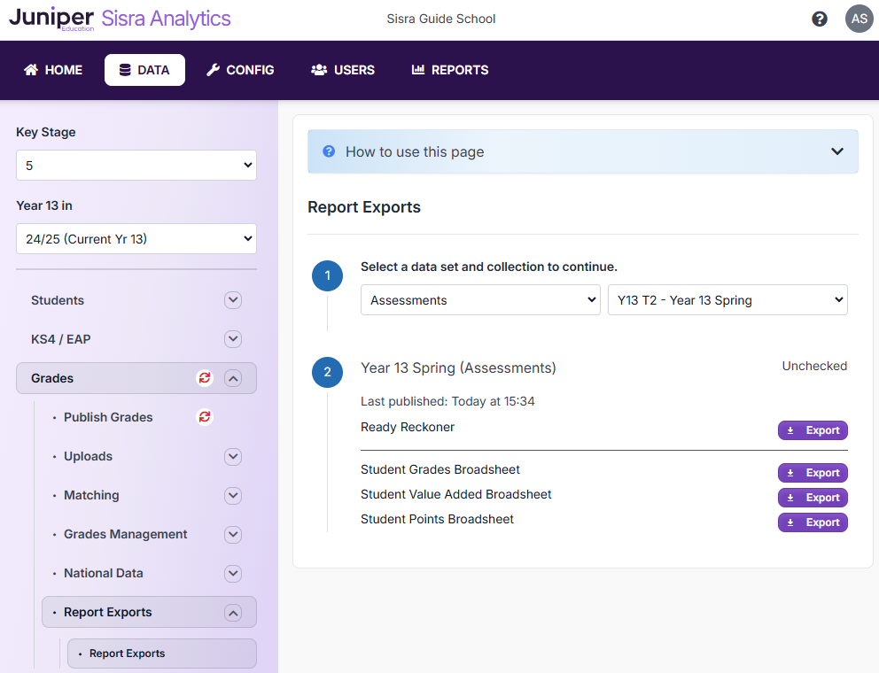Collapse the Report Exports sidebar section

[233, 612]
